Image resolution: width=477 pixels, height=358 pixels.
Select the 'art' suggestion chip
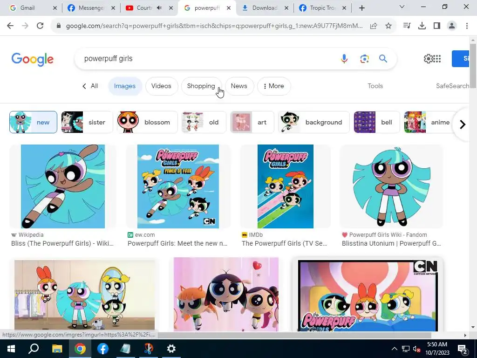pos(252,122)
